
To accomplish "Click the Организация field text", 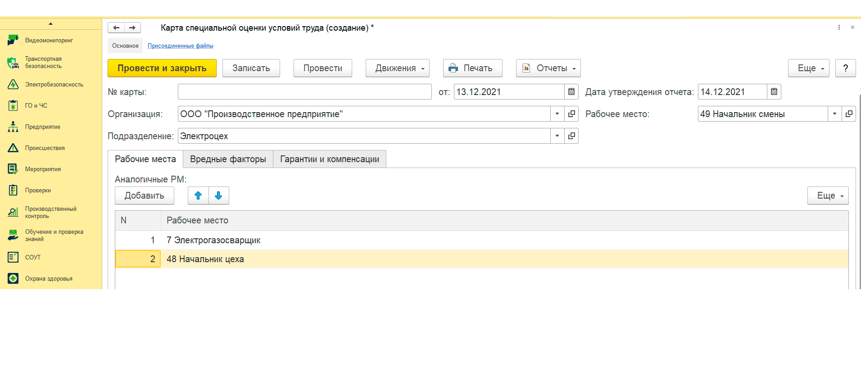I will click(364, 114).
